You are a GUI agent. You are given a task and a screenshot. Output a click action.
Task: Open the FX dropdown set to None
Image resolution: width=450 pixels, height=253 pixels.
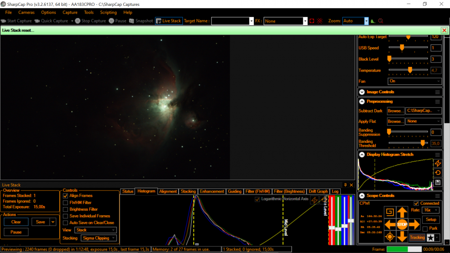pos(285,21)
